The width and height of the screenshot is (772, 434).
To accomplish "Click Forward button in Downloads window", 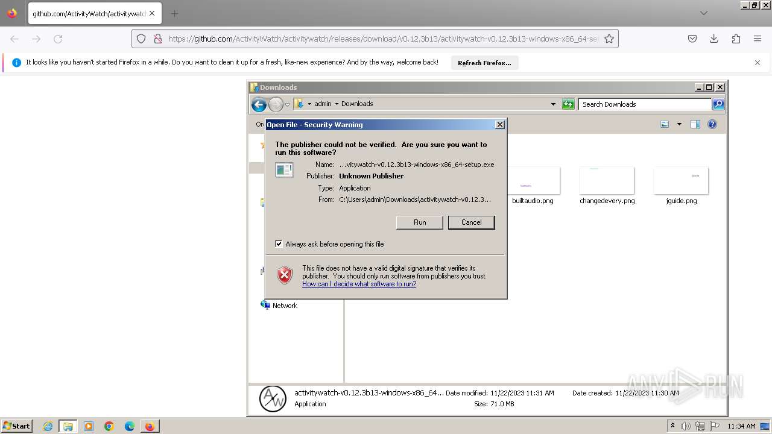I will click(276, 104).
